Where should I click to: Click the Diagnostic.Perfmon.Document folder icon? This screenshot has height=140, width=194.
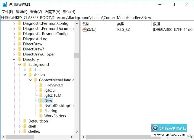pos(20,28)
